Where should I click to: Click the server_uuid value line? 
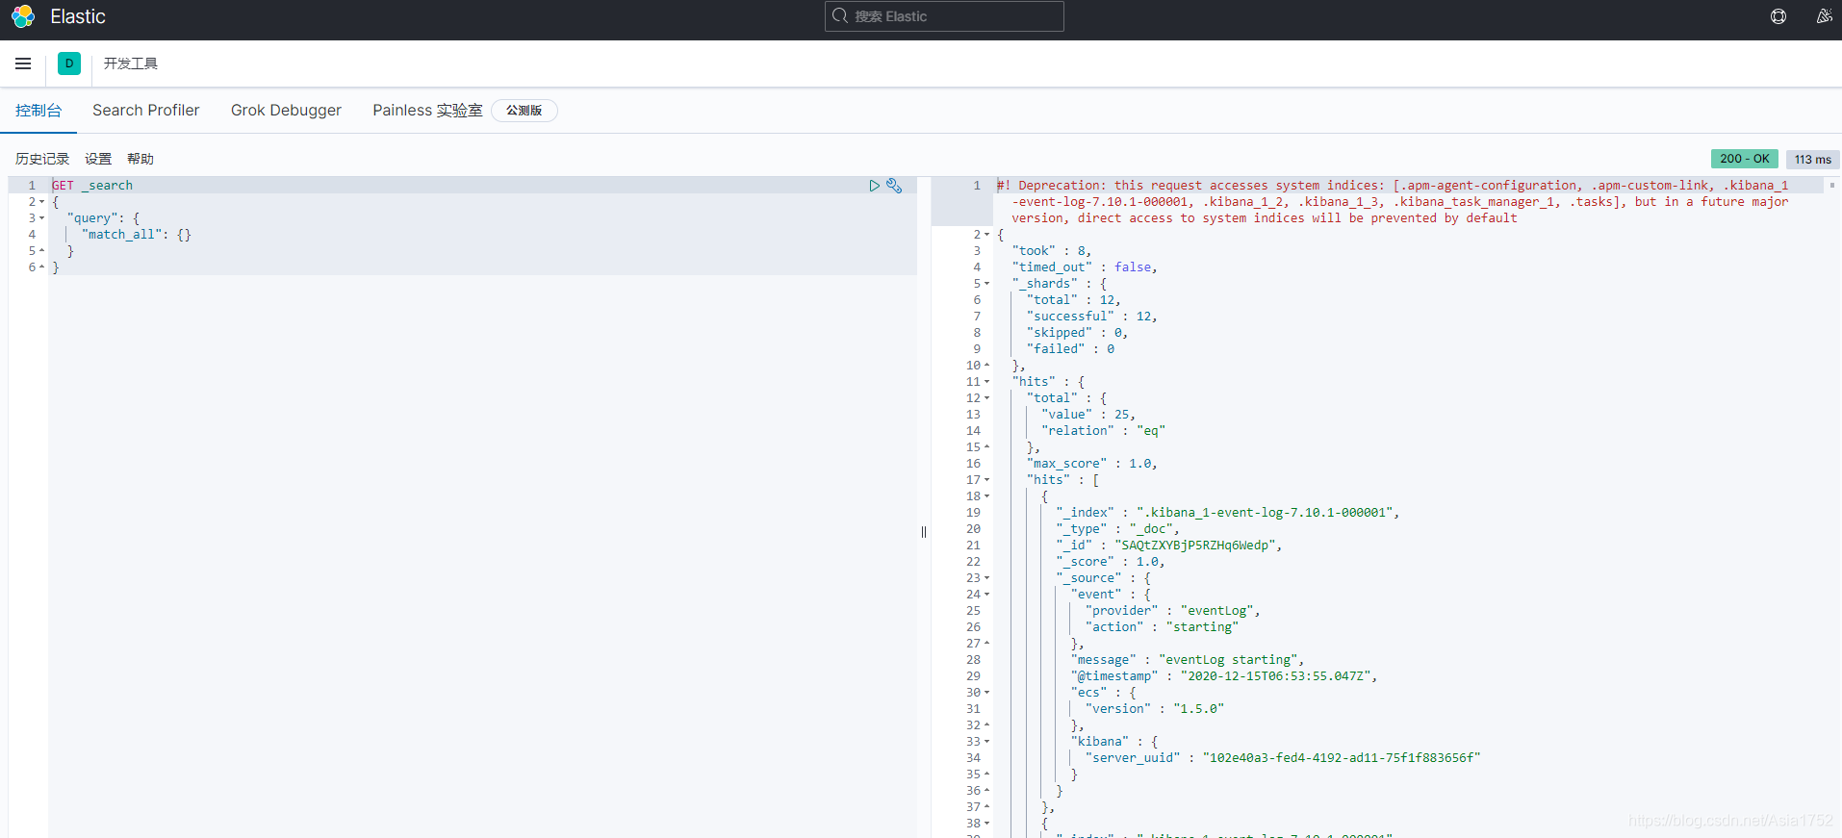coord(1283,758)
